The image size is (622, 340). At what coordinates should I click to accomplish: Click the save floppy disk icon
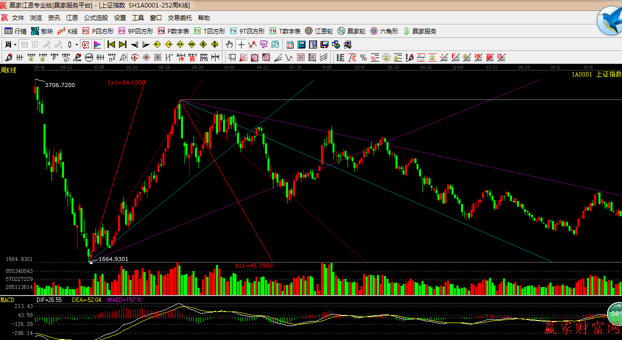pos(325,44)
